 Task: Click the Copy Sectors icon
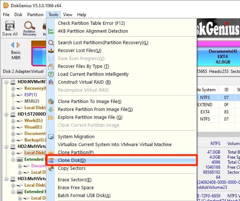pos(51,168)
